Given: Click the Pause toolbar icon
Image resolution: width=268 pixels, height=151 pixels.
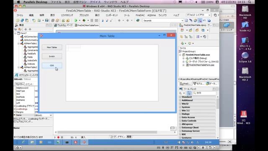Looking at the screenshot, I should [x=92, y=21].
